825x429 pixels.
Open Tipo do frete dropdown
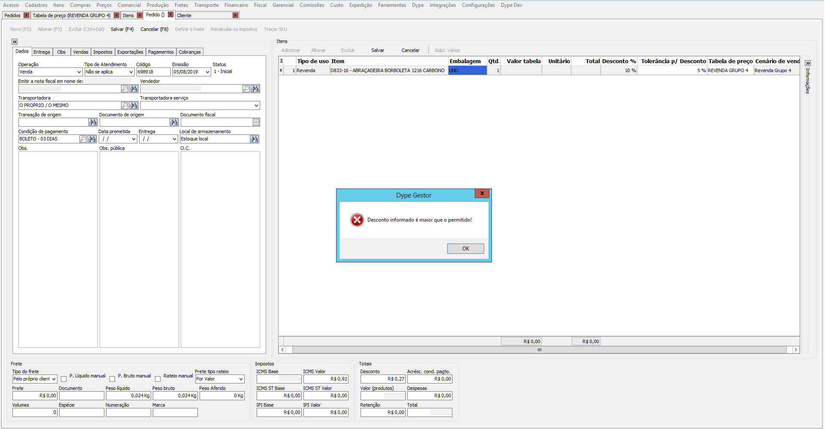pyautogui.click(x=54, y=379)
